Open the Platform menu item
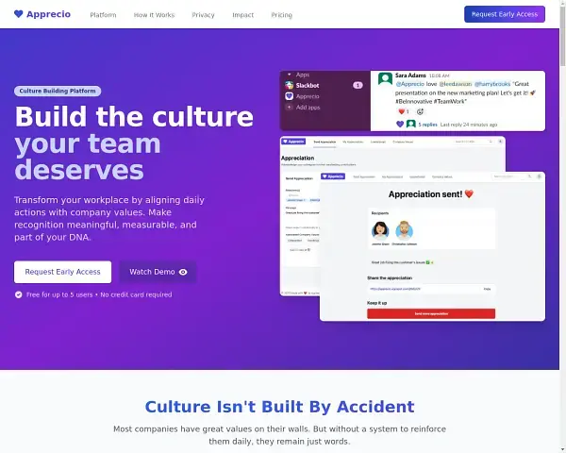The height and width of the screenshot is (453, 566). [x=104, y=15]
